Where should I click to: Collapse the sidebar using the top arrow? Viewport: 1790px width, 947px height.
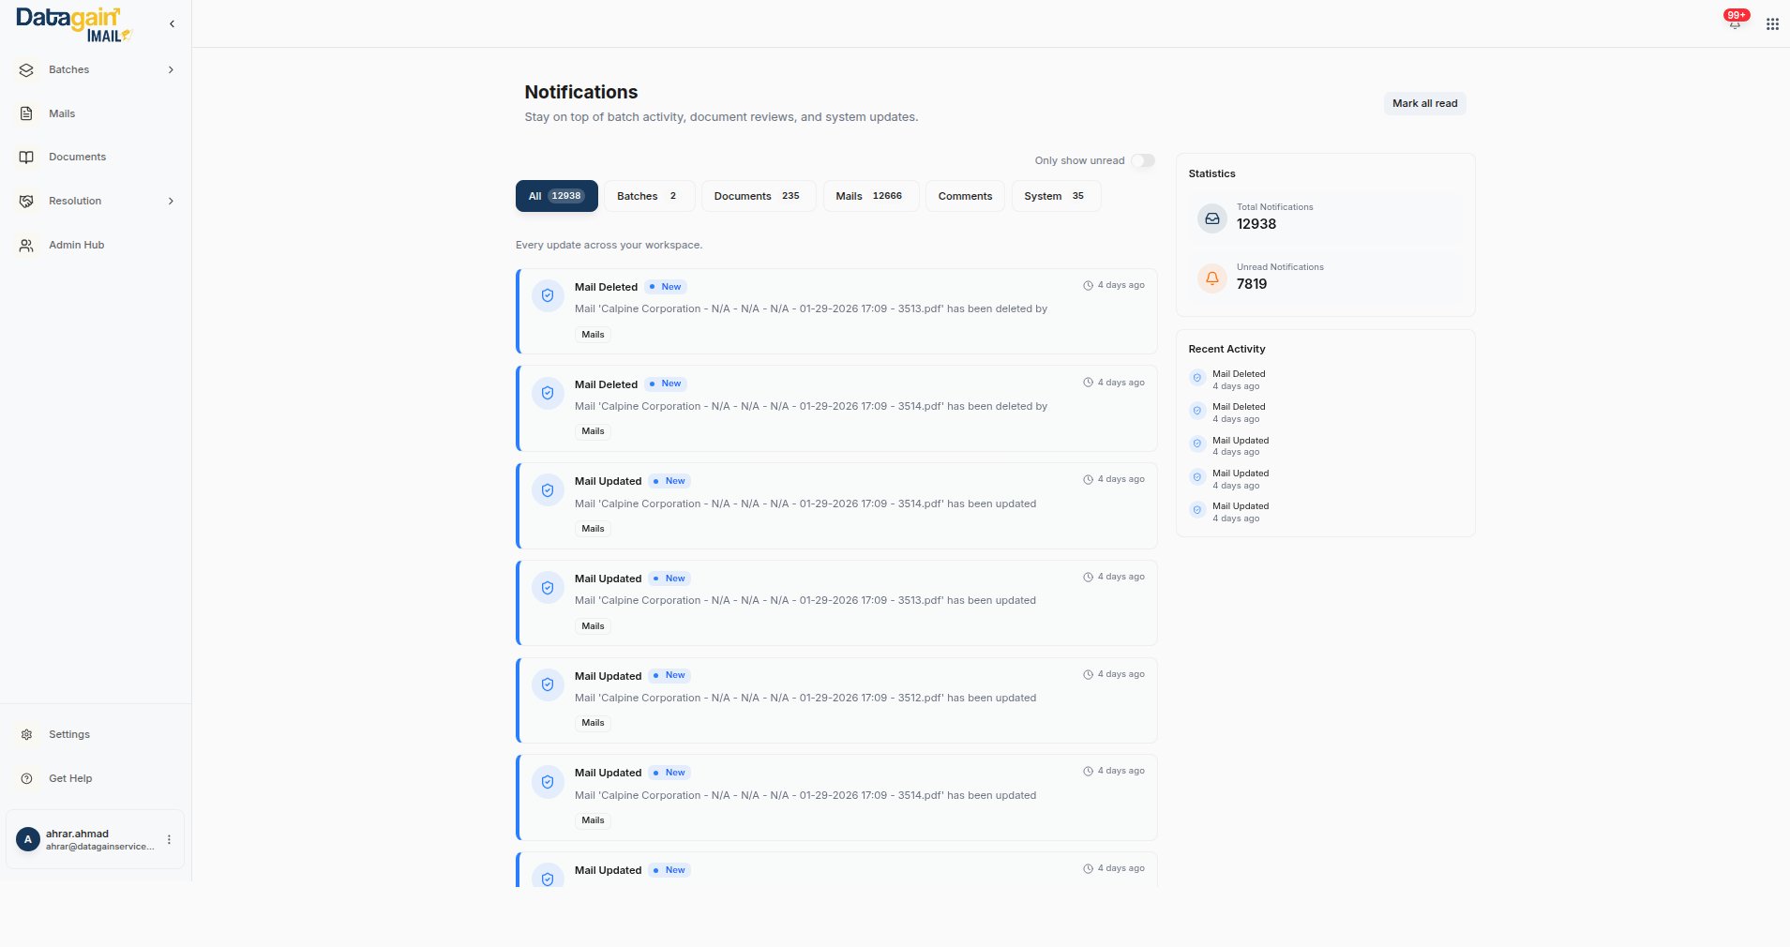(x=172, y=24)
